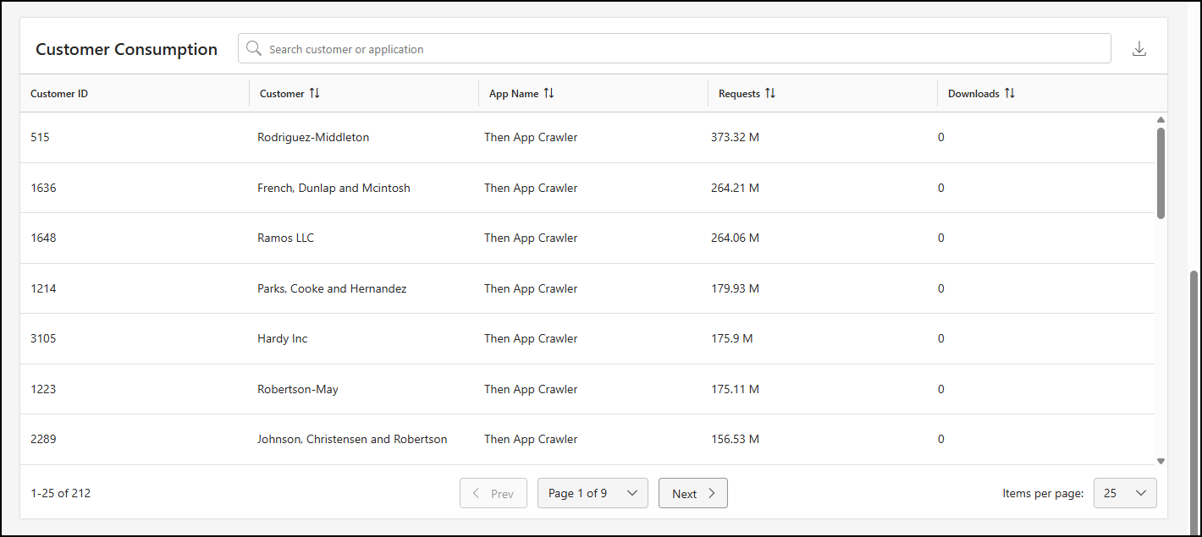This screenshot has width=1202, height=537.
Task: Select customer ID 1223 cell
Action: coord(43,389)
